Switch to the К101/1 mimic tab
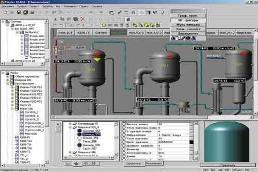The width and height of the screenshot is (258, 172). tap(84, 33)
